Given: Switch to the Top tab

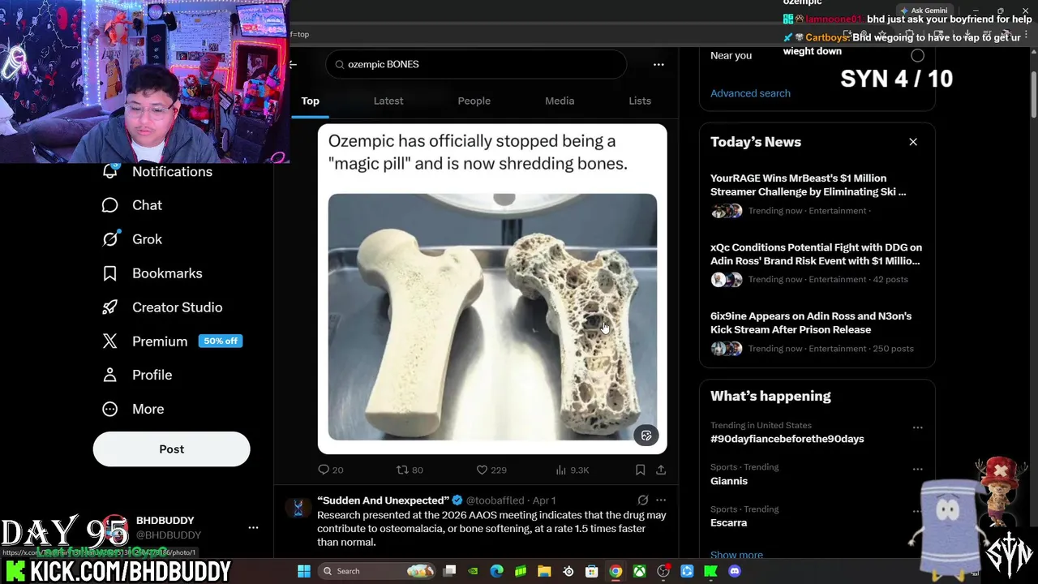Looking at the screenshot, I should (310, 101).
